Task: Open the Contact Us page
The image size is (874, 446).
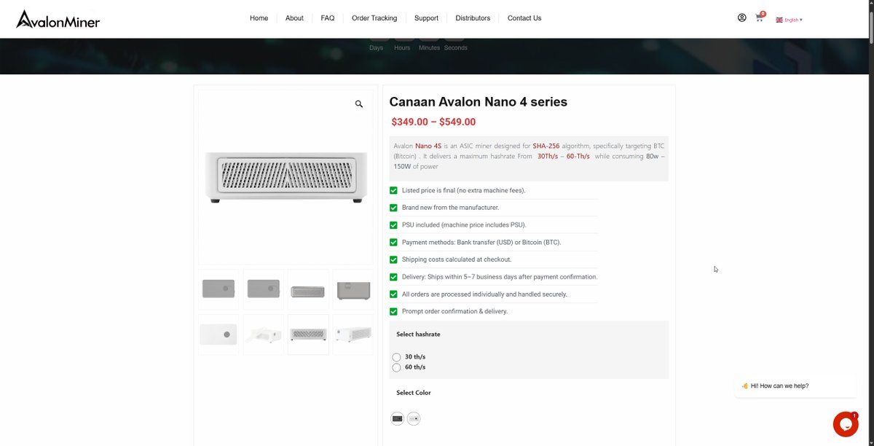Action: coord(524,18)
